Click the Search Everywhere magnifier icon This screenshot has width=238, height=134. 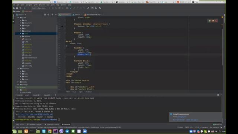pos(96,8)
